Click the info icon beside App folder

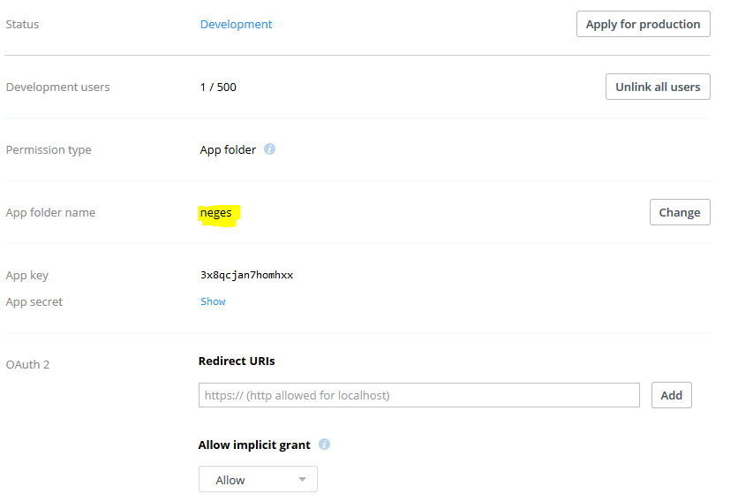(x=270, y=149)
